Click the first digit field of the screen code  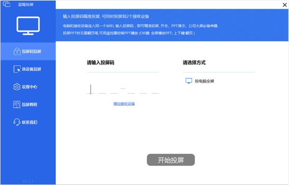point(91,89)
